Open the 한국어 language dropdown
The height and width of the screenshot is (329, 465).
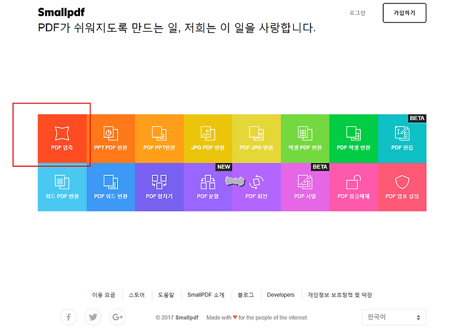click(394, 317)
